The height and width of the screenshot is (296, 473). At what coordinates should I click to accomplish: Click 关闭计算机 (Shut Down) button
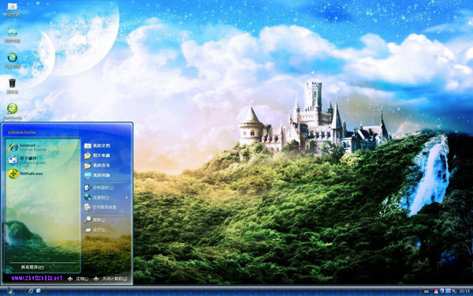110,279
